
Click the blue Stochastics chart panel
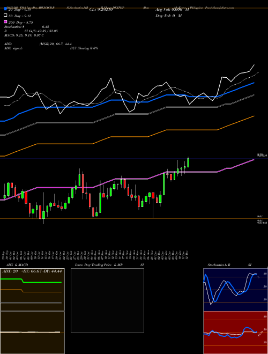coord(236,290)
